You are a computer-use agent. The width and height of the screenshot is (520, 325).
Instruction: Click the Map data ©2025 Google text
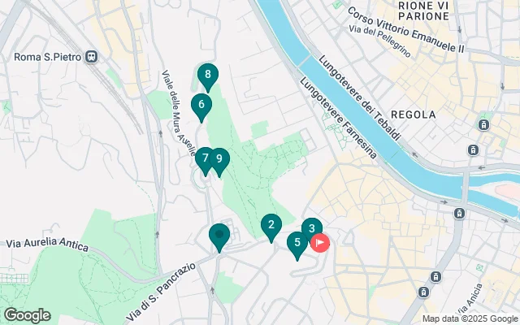(470, 318)
